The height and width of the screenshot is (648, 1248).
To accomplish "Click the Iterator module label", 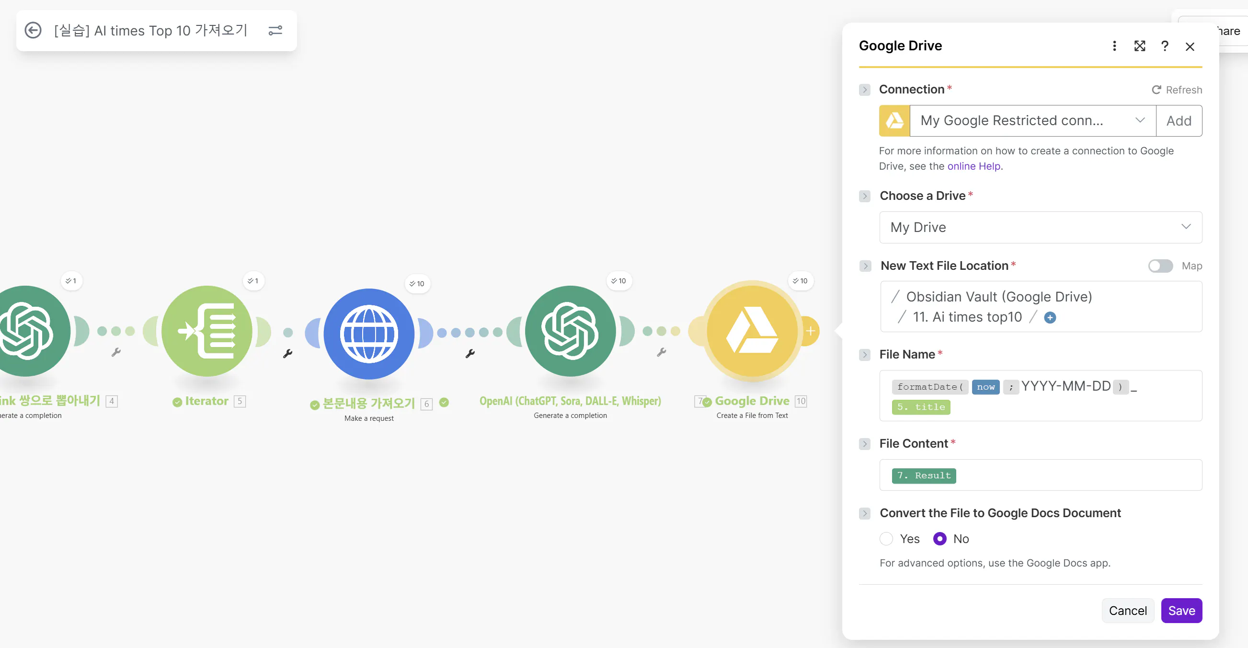I will (x=206, y=401).
